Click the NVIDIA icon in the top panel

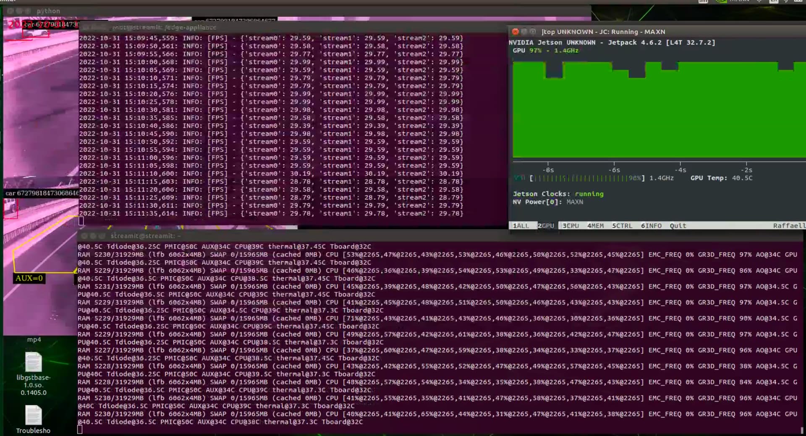coord(722,1)
